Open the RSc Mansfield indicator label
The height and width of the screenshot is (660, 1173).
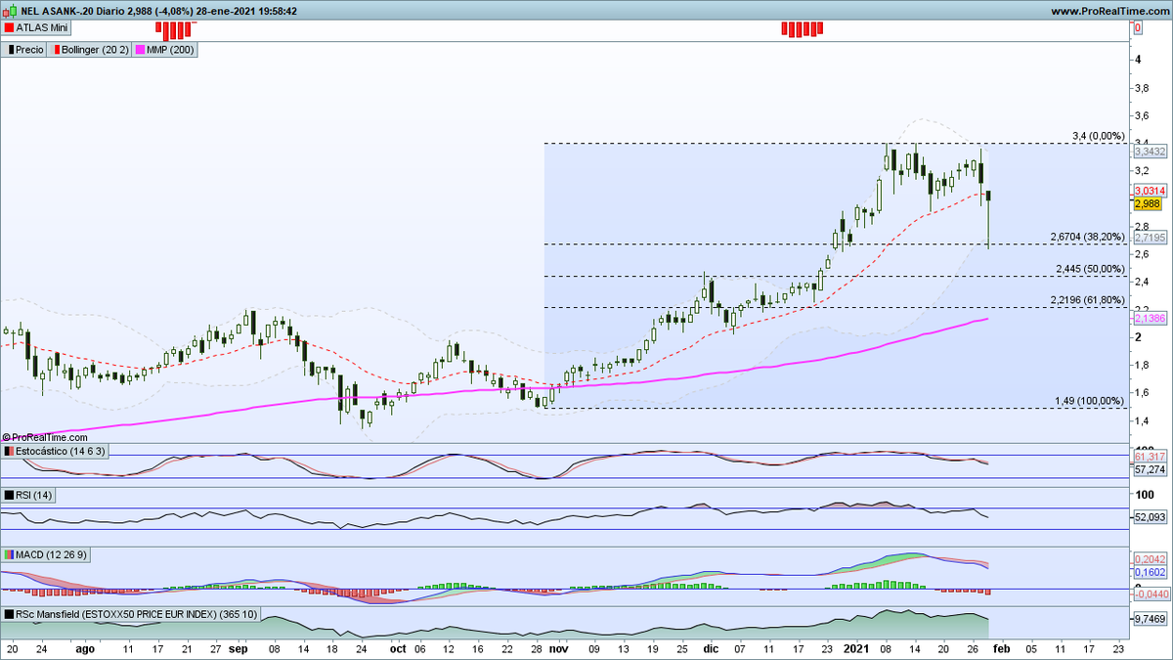coord(132,614)
